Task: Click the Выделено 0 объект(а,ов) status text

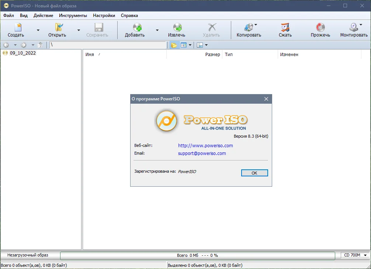Action: [205, 265]
